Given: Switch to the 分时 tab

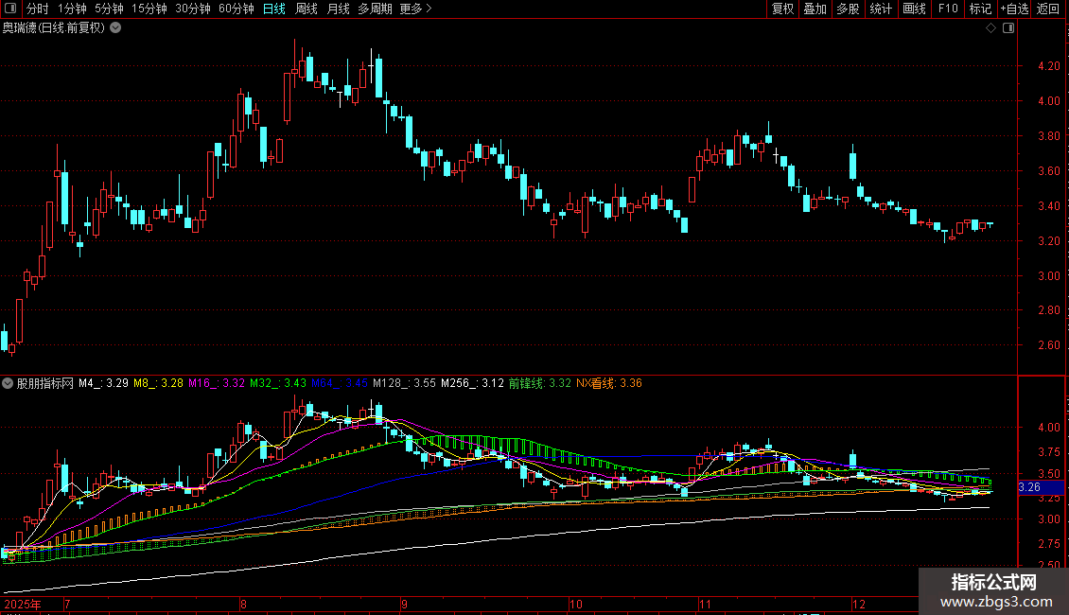Looking at the screenshot, I should (x=38, y=9).
